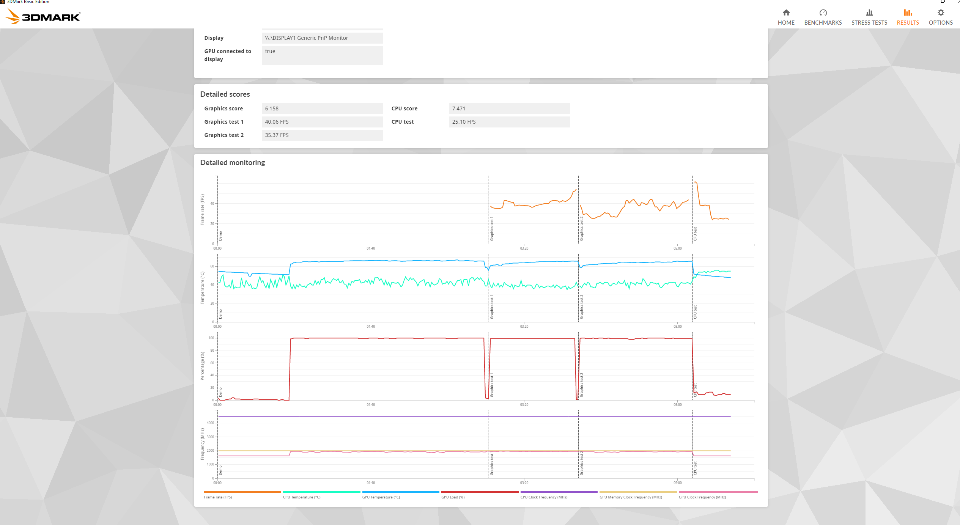Viewport: 960px width, 525px height.
Task: Toggle GPU Temperature legend series
Action: pos(381,497)
